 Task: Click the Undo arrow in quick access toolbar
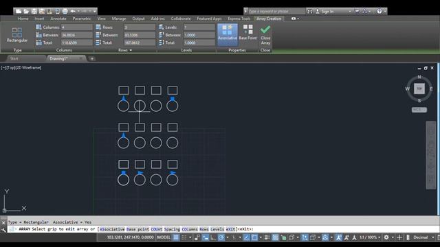coord(73,11)
